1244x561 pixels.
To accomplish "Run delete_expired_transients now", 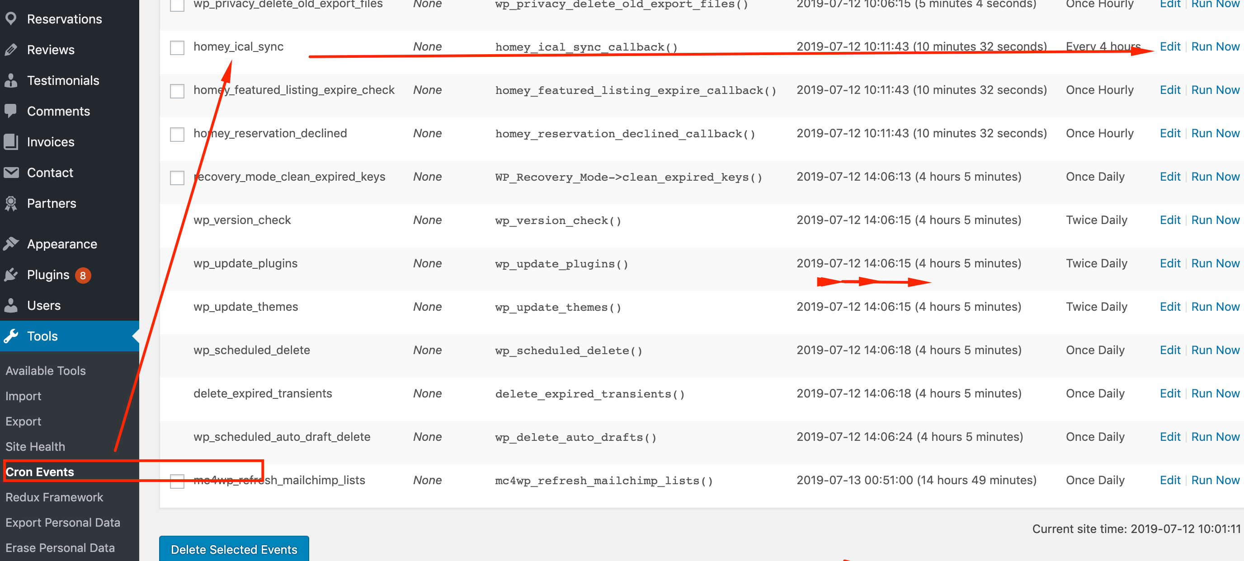I will pos(1215,393).
